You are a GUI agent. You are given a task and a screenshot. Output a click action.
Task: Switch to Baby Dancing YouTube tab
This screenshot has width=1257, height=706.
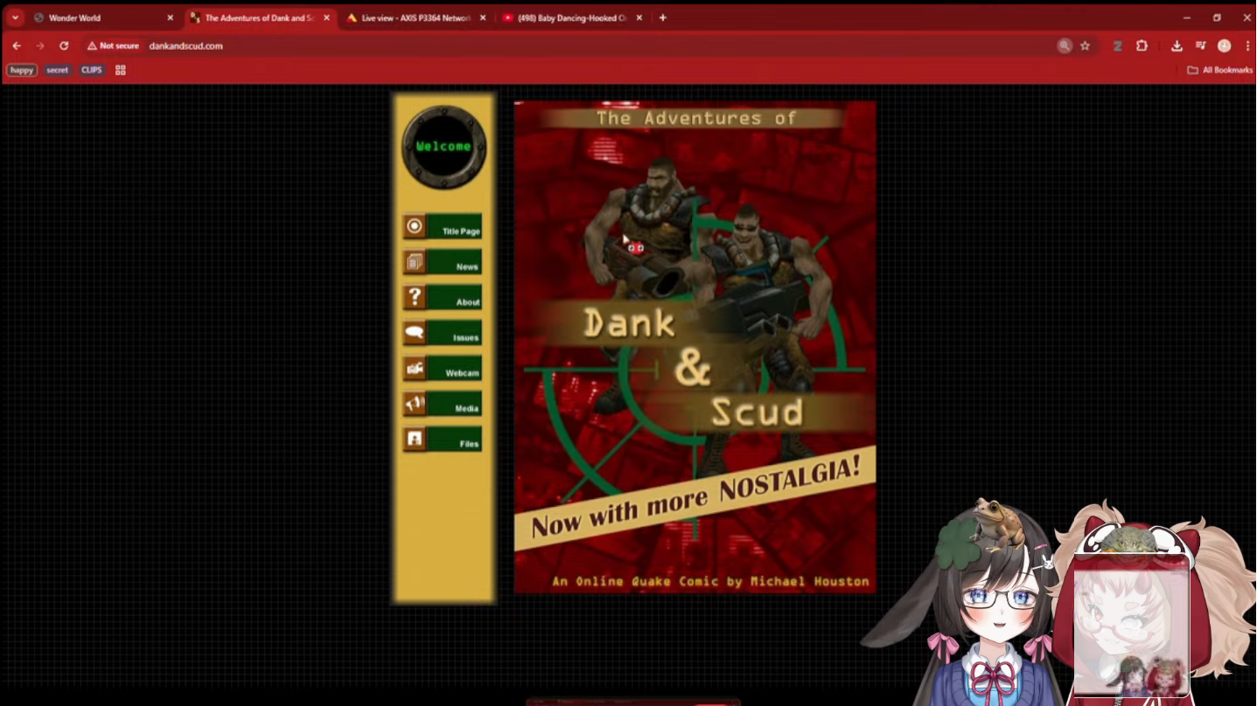pyautogui.click(x=573, y=17)
